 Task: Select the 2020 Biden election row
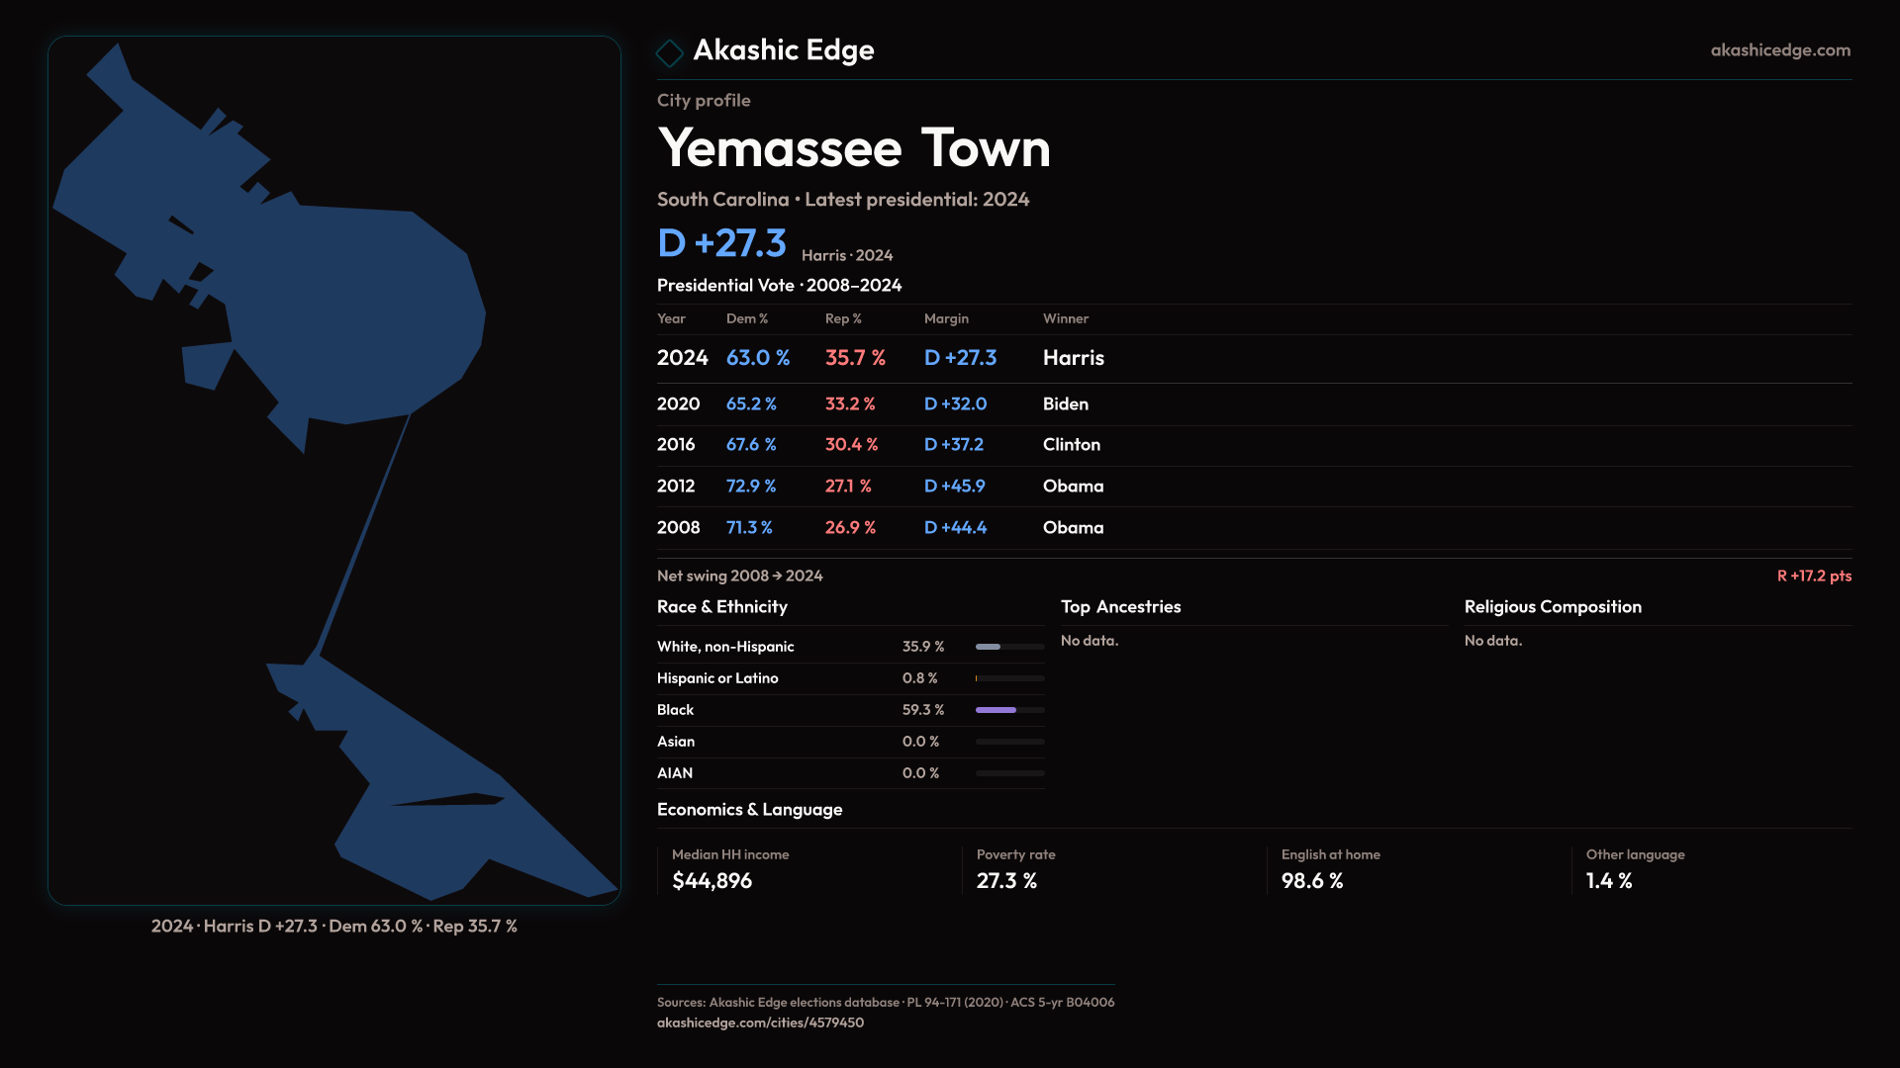[881, 404]
